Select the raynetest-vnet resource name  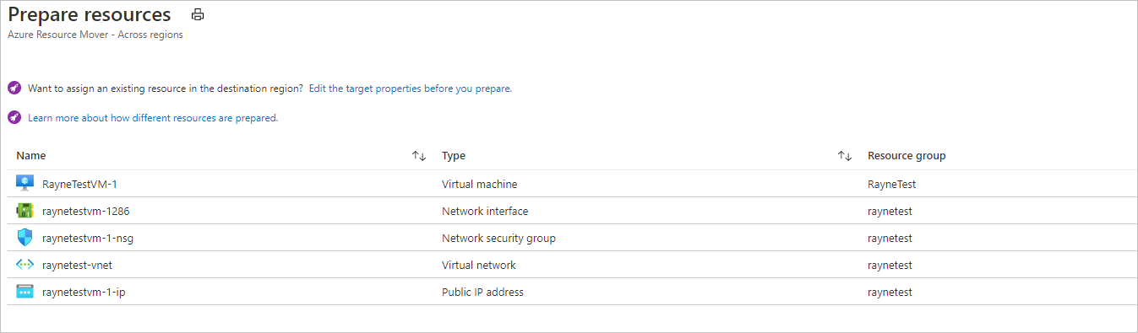[x=77, y=265]
